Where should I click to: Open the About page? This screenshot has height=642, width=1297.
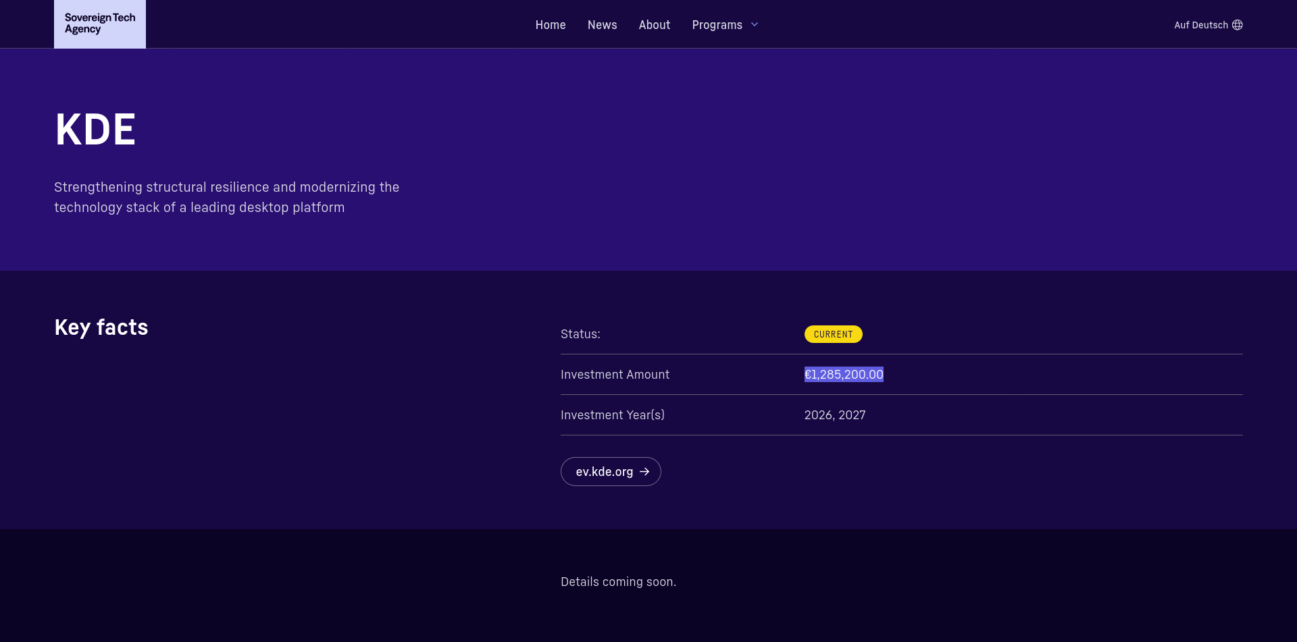point(655,25)
